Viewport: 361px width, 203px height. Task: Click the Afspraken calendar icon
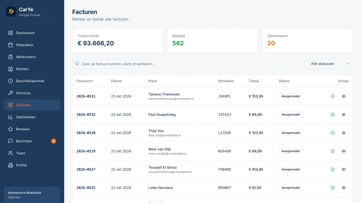click(10, 45)
